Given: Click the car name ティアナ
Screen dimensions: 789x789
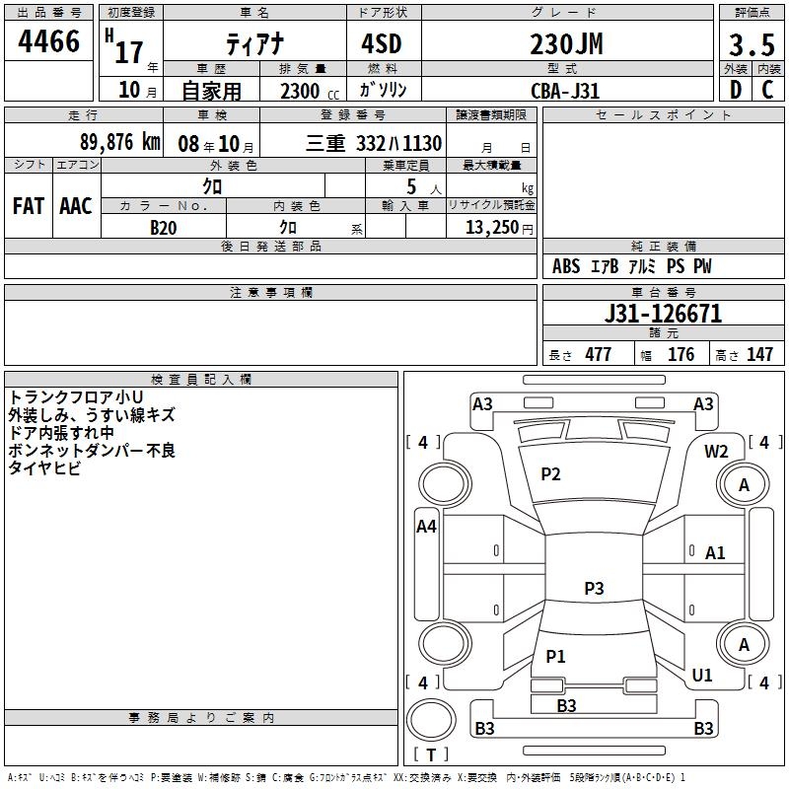Looking at the screenshot, I should click(254, 43).
